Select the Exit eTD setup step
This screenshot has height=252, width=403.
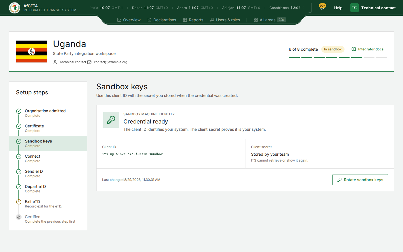coord(48,204)
